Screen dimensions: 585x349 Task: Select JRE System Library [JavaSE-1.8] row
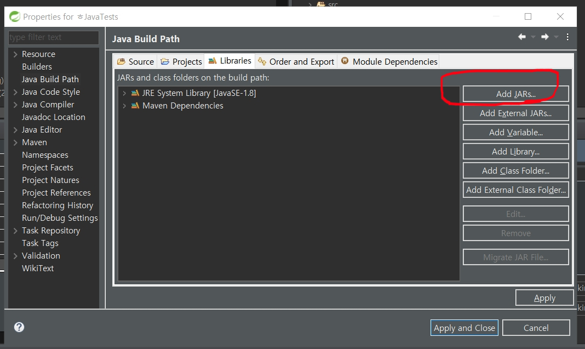point(199,93)
